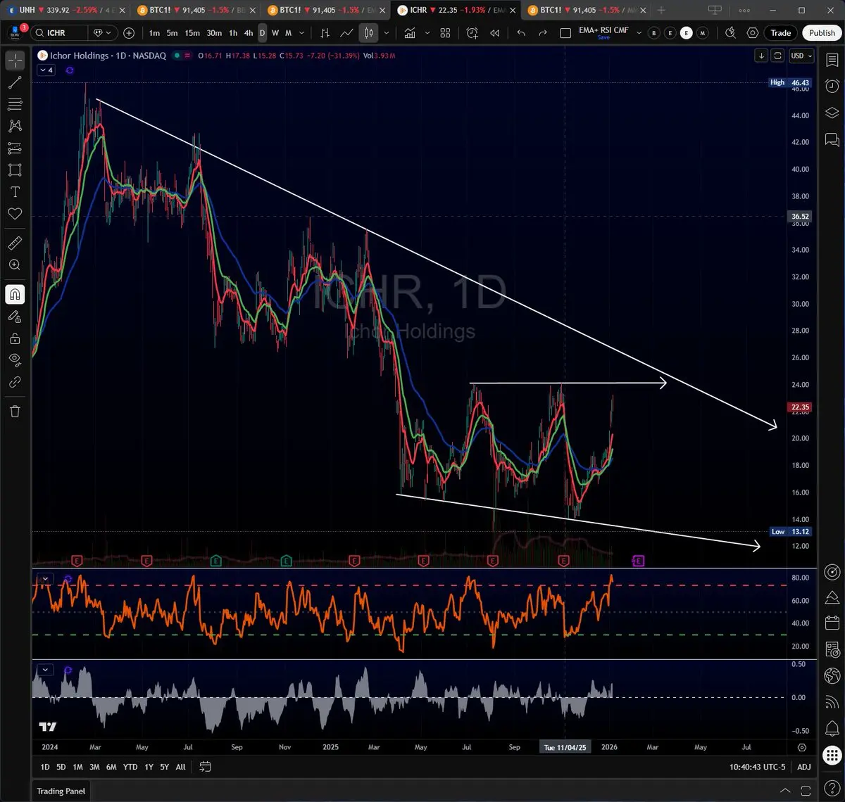845x802 pixels.
Task: Toggle lock all drawings
Action: pos(15,338)
